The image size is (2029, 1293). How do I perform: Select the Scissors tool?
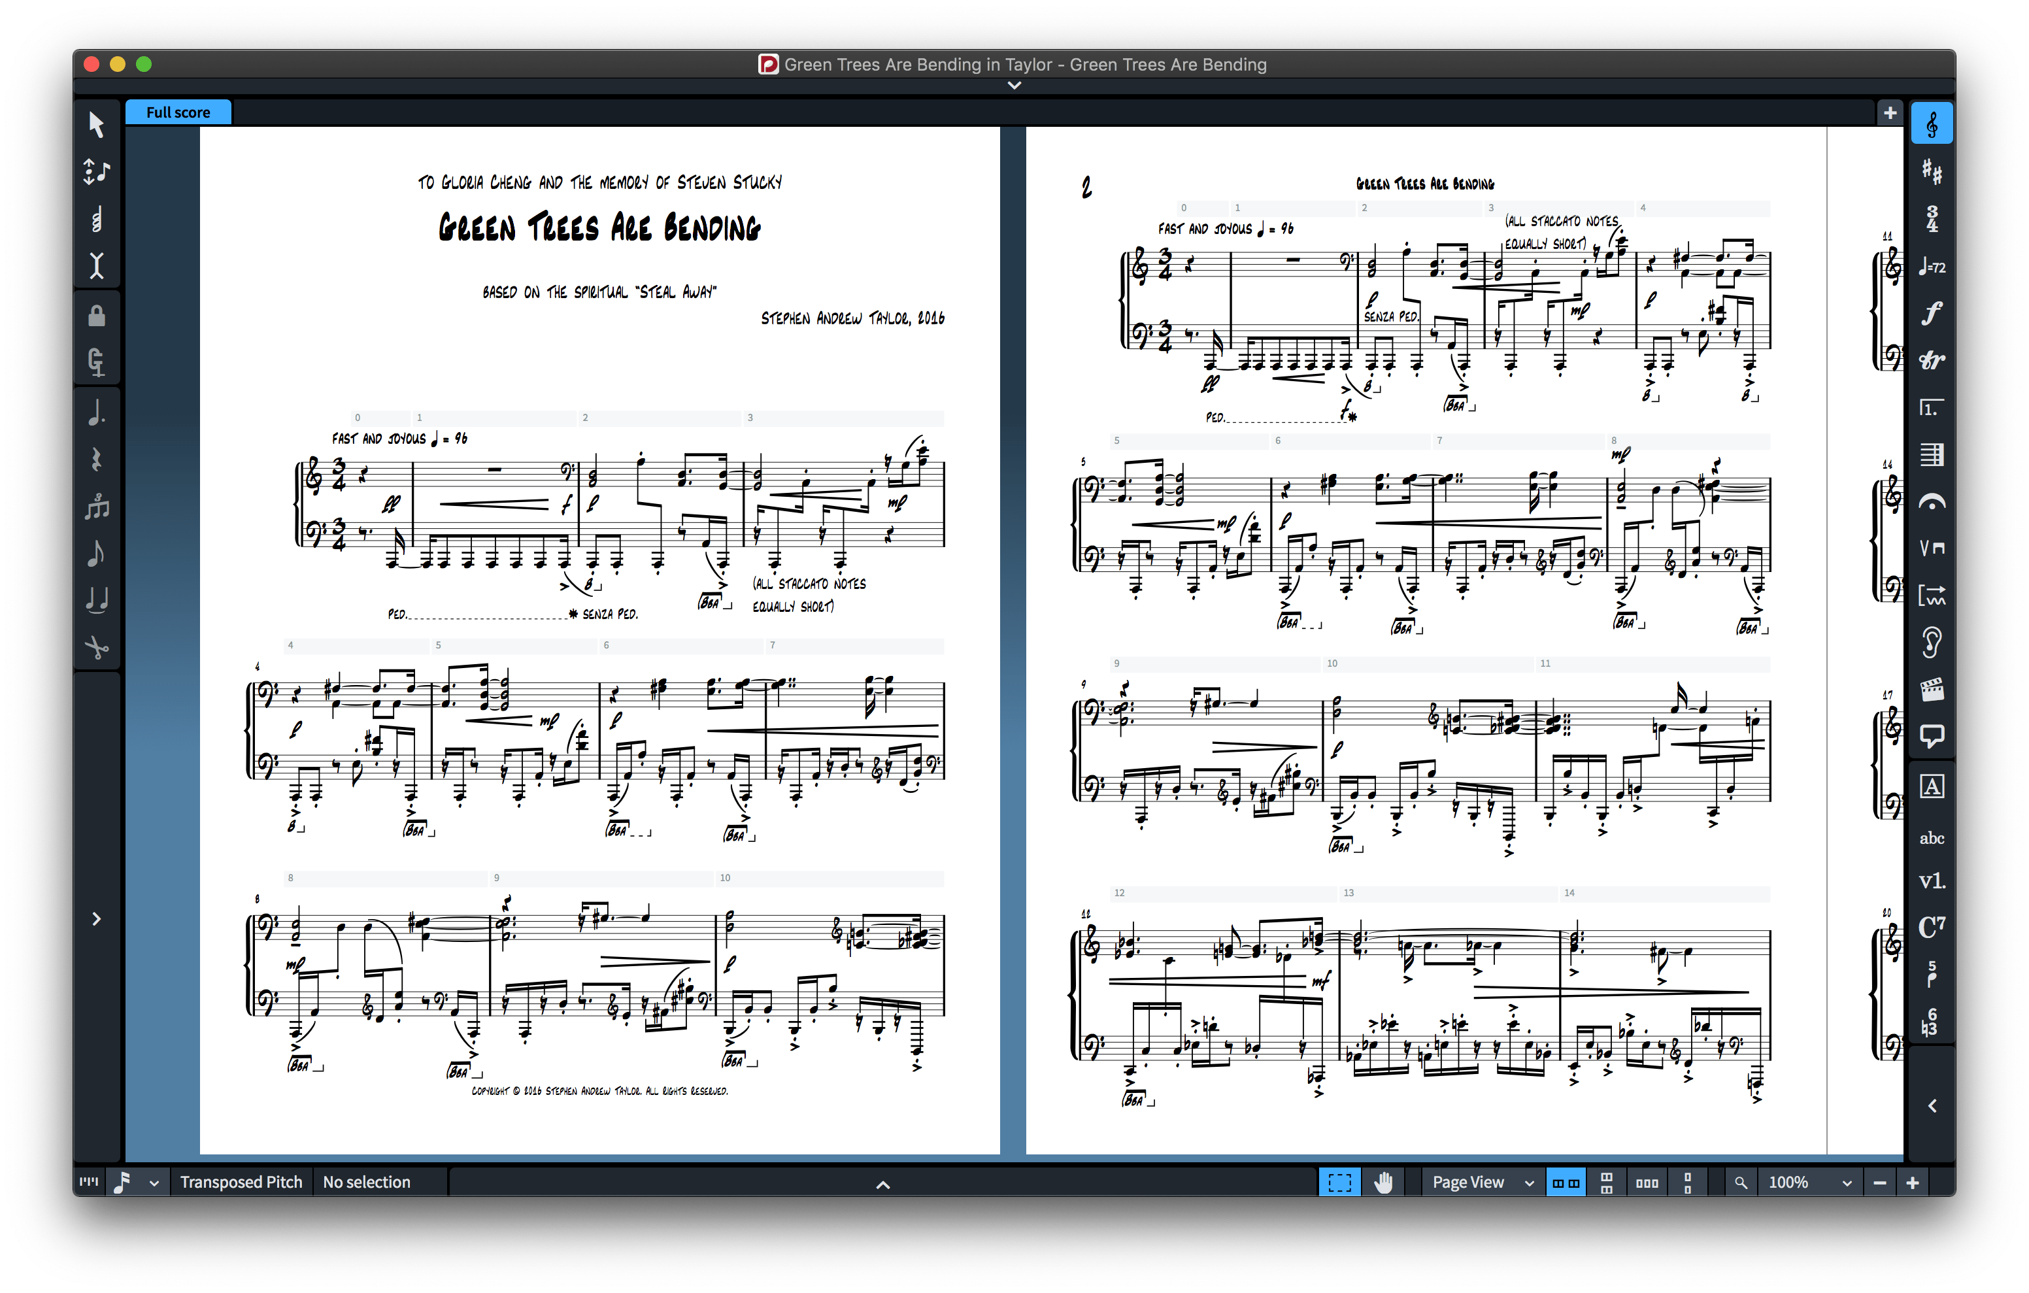96,647
